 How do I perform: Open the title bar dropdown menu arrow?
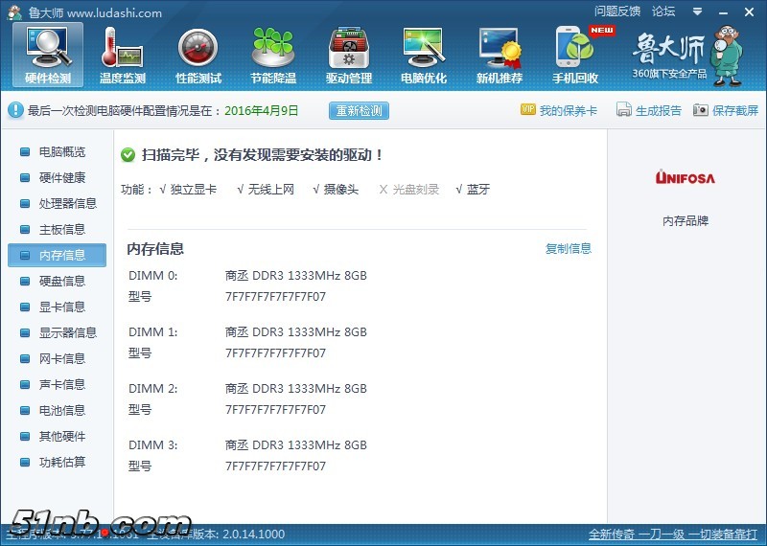tap(695, 11)
